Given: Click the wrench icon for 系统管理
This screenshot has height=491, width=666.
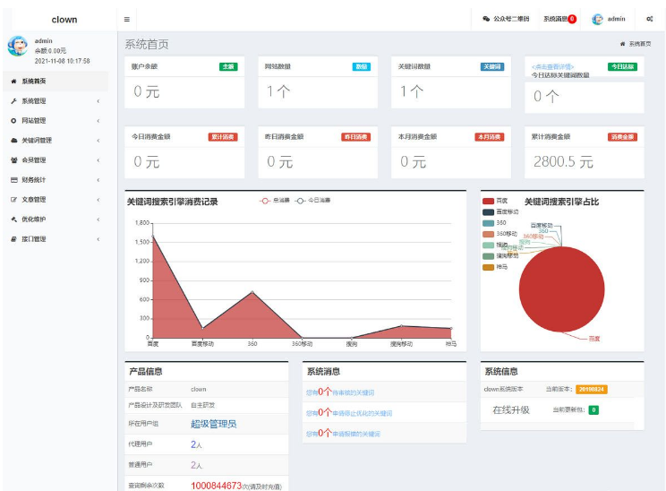Looking at the screenshot, I should 13,101.
